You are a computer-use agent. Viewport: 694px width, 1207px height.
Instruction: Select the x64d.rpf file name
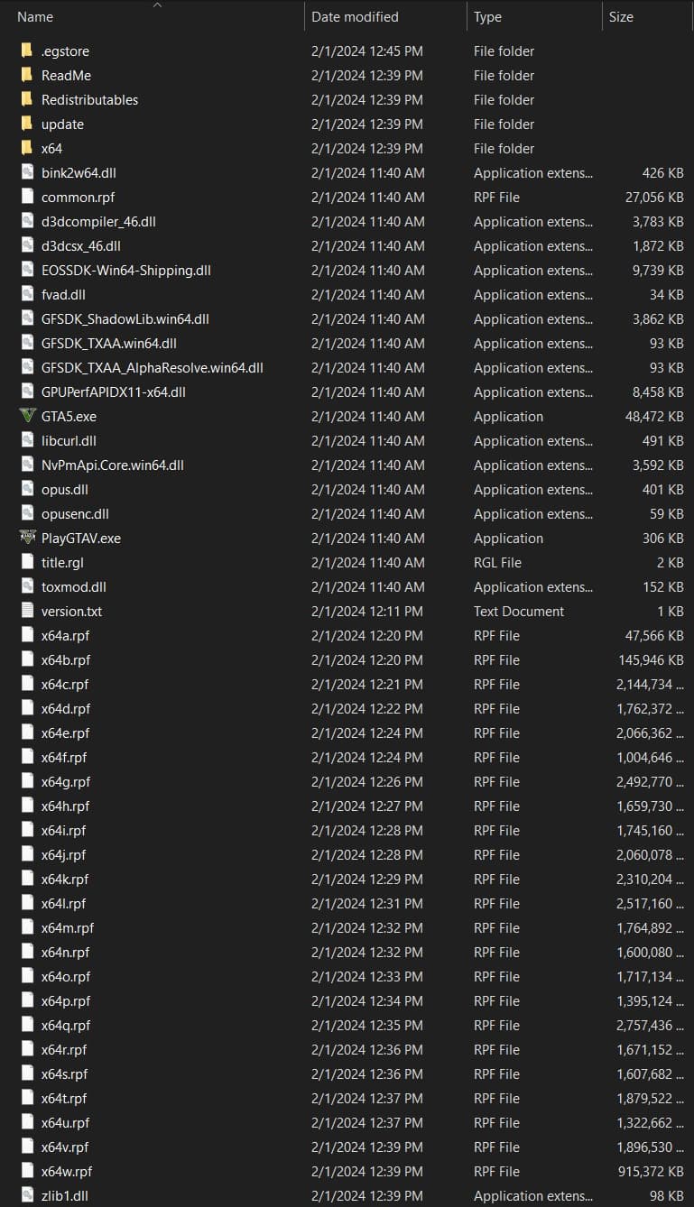pyautogui.click(x=66, y=708)
